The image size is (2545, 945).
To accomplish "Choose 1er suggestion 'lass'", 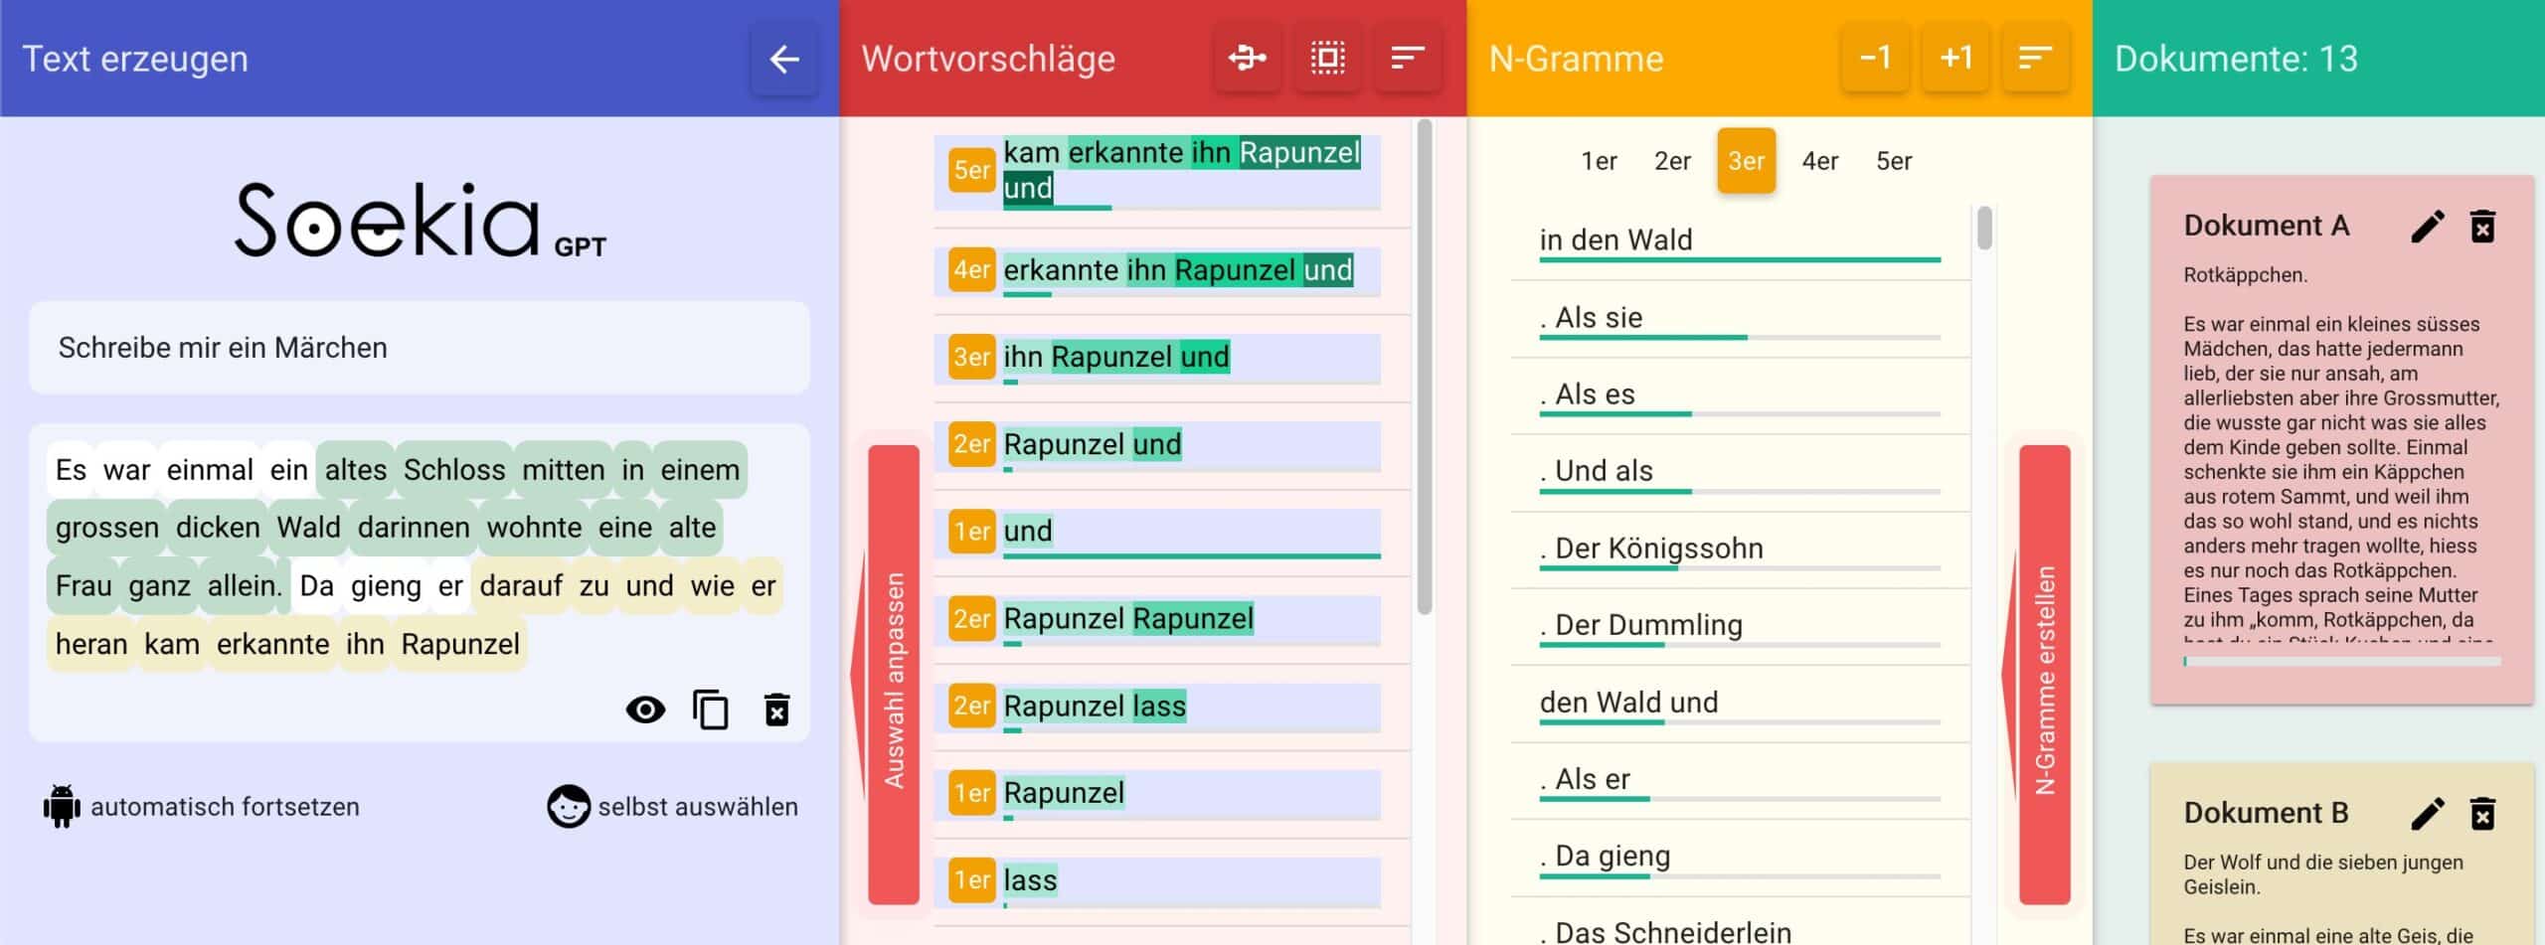I will (1157, 881).
